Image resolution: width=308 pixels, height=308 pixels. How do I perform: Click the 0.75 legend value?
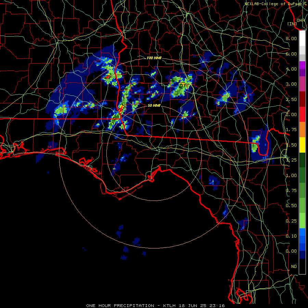coord(291,191)
